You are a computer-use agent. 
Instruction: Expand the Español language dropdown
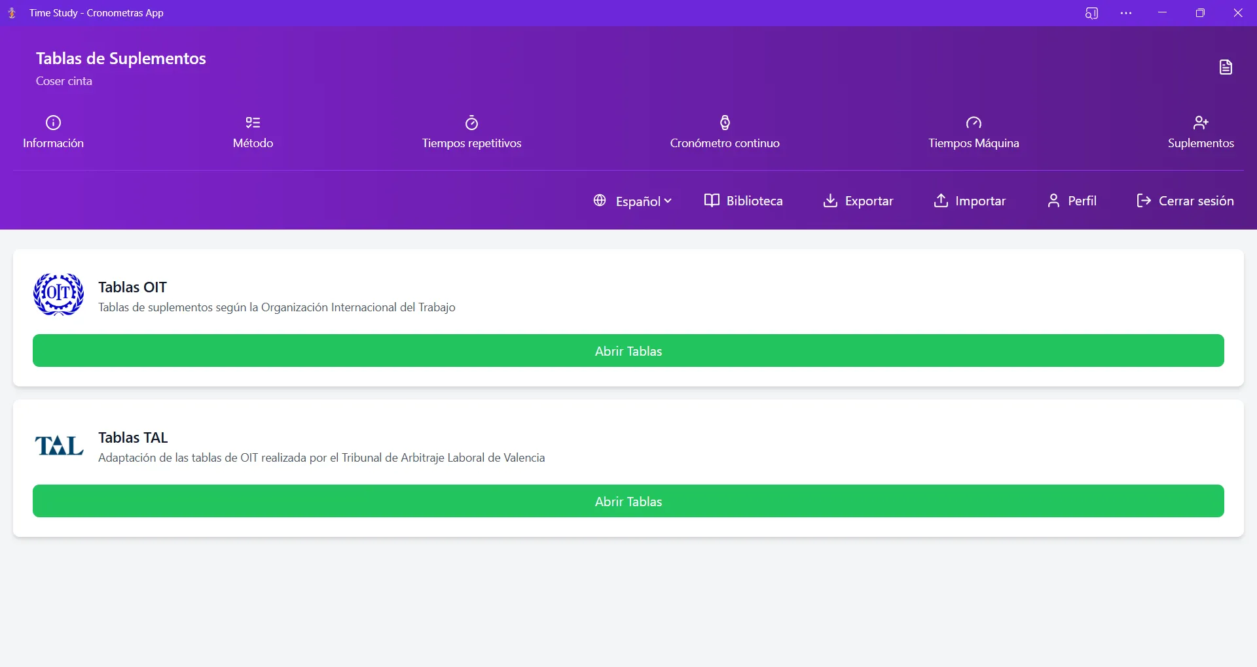643,201
